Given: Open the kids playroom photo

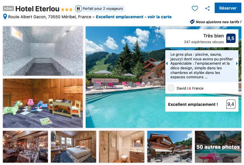Looking at the screenshot, I should [x=43, y=103].
